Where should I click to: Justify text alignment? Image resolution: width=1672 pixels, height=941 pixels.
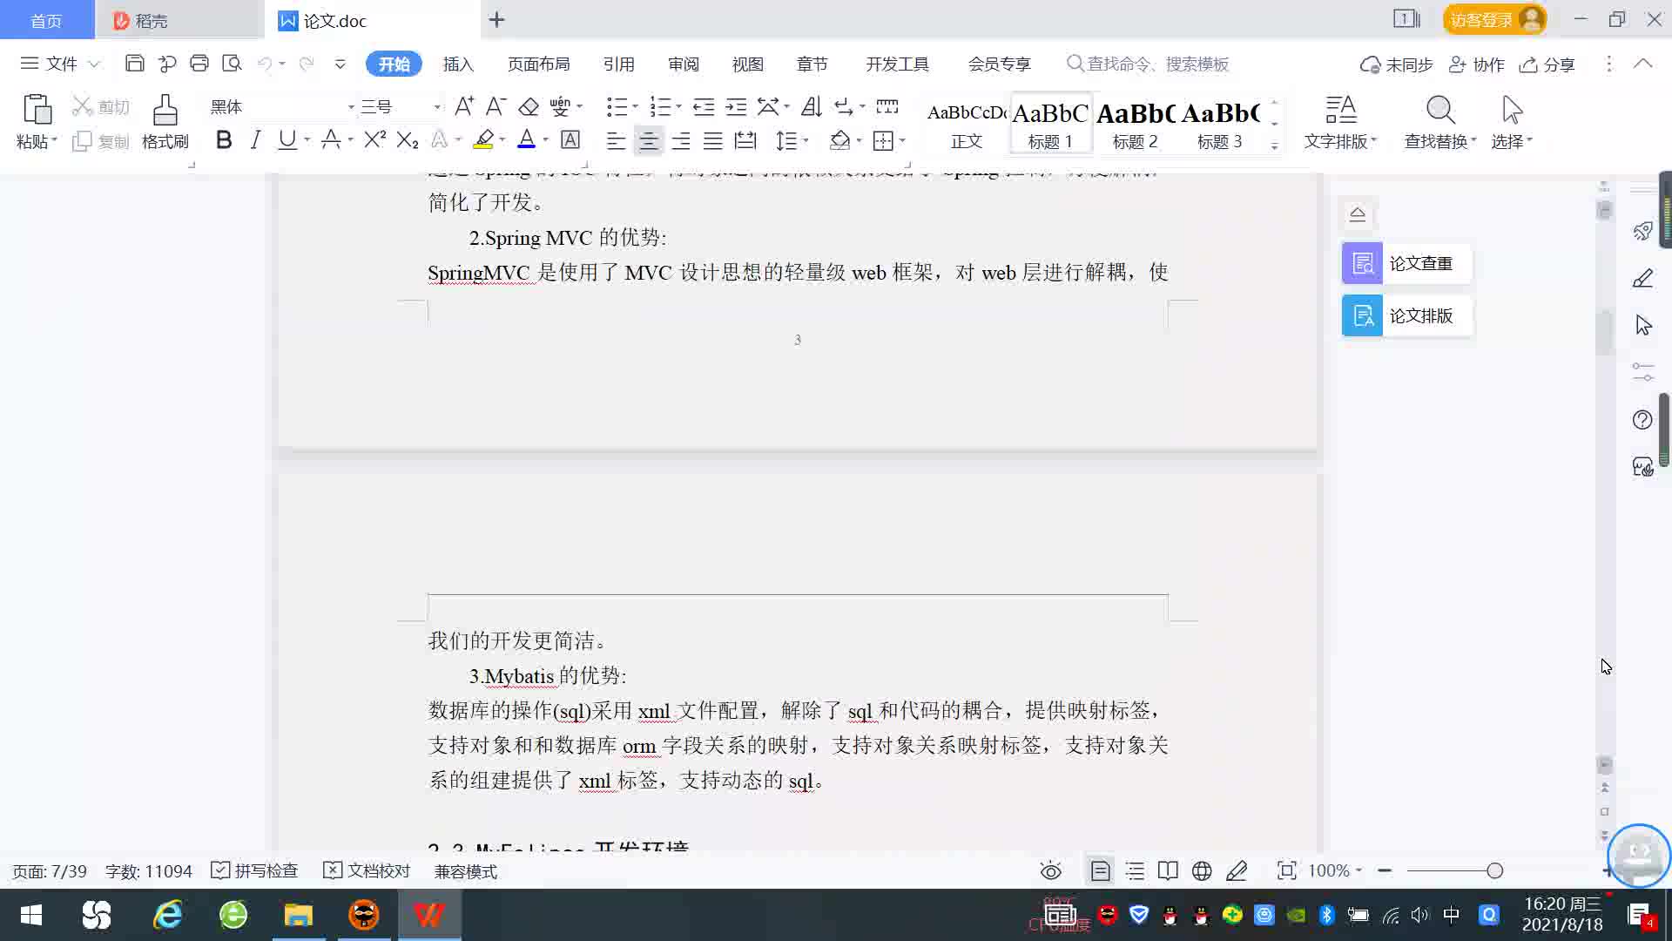click(713, 140)
